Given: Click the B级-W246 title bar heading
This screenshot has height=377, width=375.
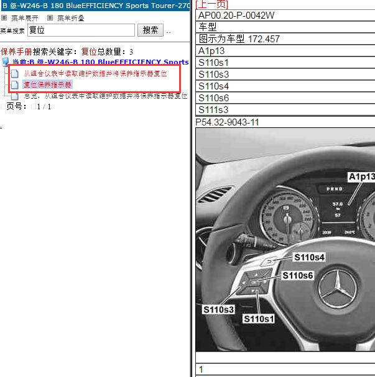Looking at the screenshot, I should click(96, 6).
